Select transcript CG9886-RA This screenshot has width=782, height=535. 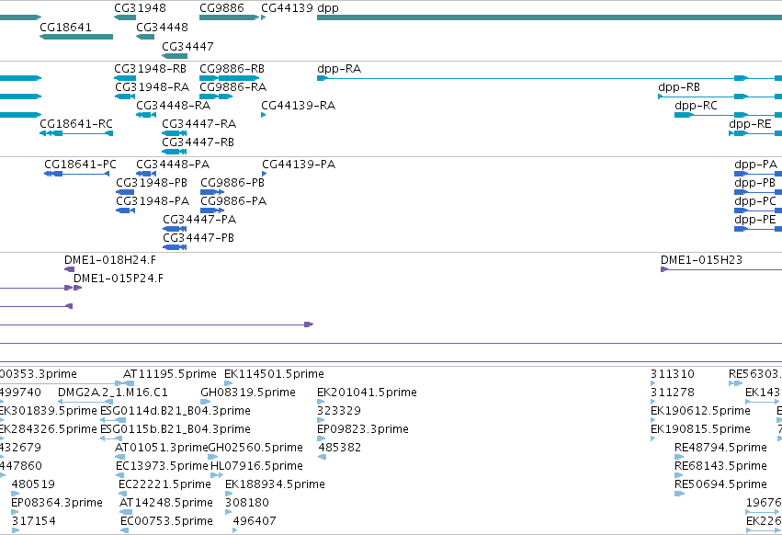coord(232,86)
